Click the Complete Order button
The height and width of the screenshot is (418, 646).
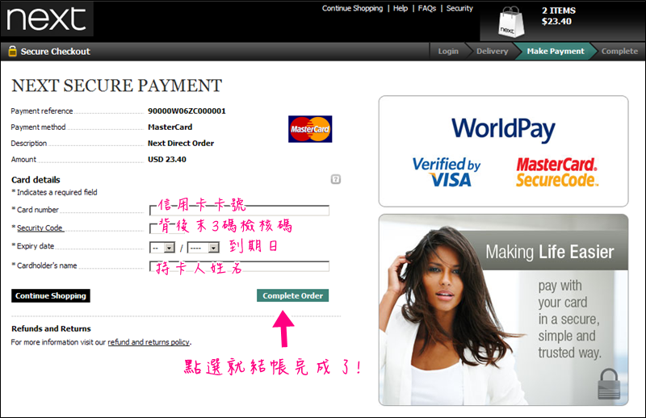[x=293, y=295]
